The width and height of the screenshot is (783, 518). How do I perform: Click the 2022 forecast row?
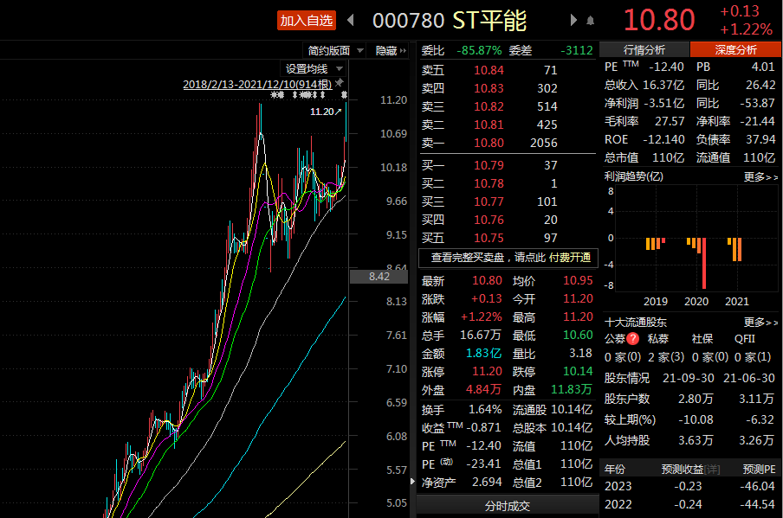click(x=689, y=504)
